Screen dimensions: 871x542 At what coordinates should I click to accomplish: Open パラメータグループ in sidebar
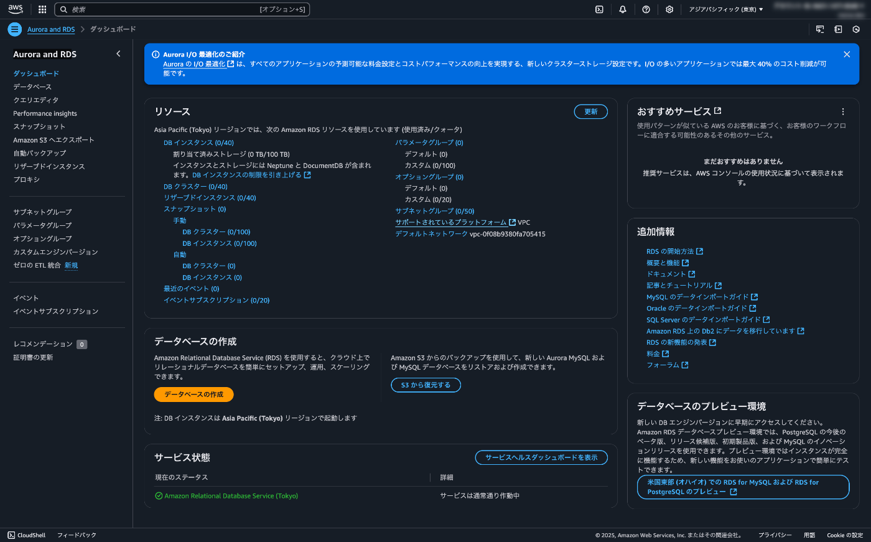pyautogui.click(x=42, y=225)
